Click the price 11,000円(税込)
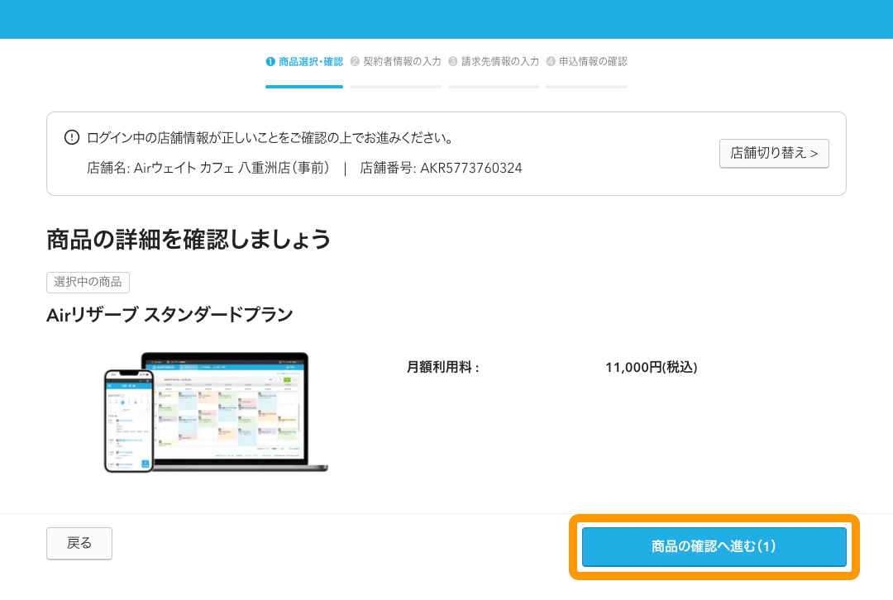Viewport: 893px width, 600px height. click(x=651, y=367)
